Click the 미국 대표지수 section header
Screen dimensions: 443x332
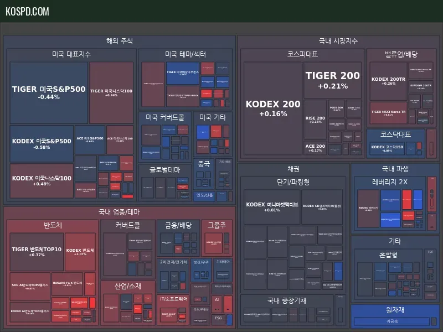point(71,54)
